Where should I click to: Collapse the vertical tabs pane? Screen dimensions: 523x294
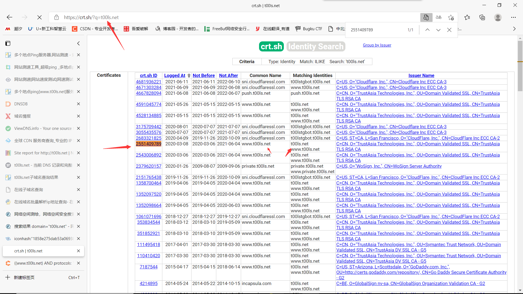78,44
